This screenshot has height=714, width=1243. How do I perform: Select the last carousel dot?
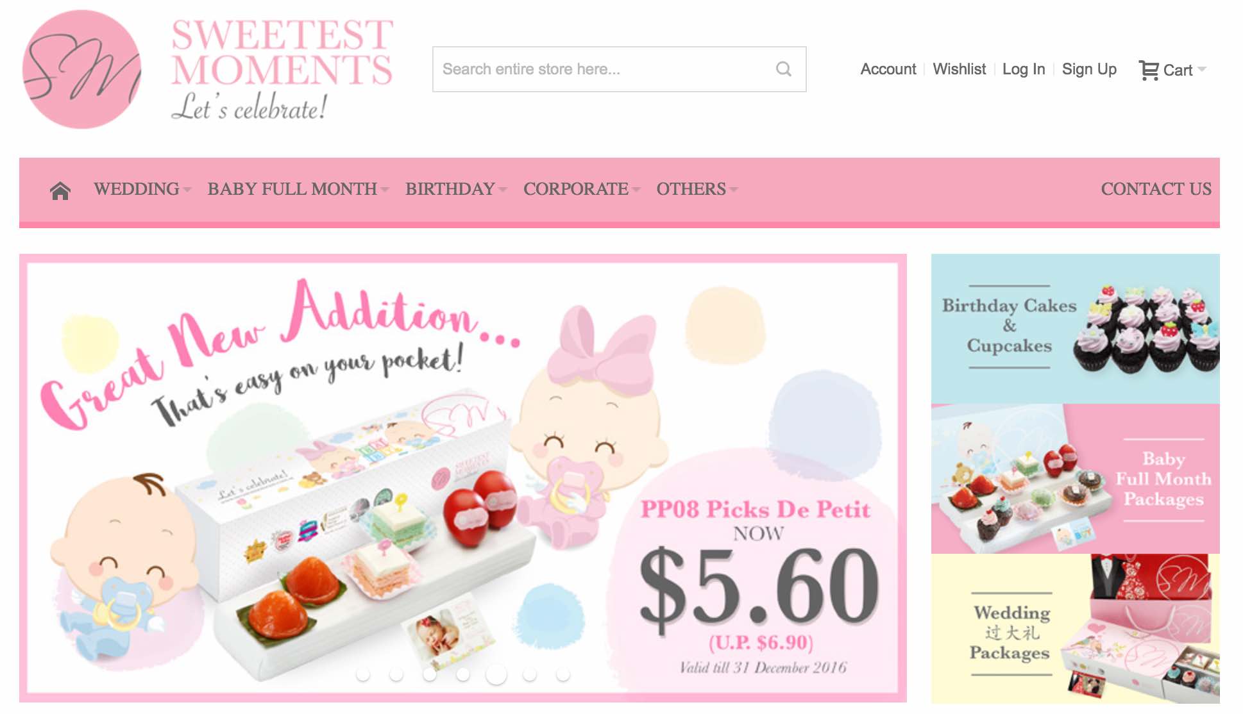point(563,674)
